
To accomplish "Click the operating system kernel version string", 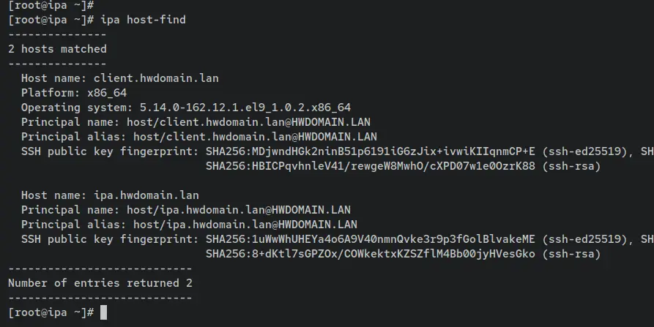I will 245,108.
